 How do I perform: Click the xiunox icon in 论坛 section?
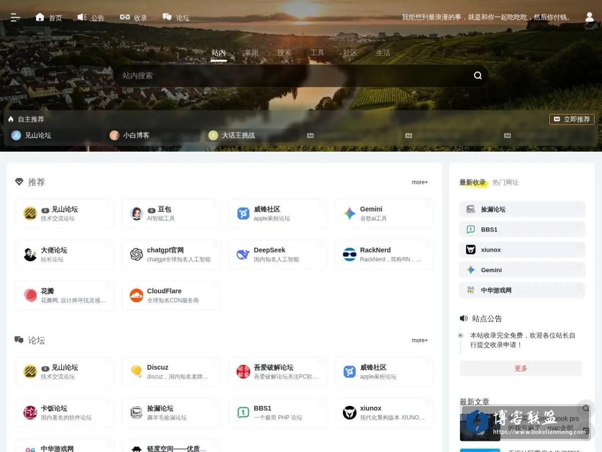tap(350, 413)
